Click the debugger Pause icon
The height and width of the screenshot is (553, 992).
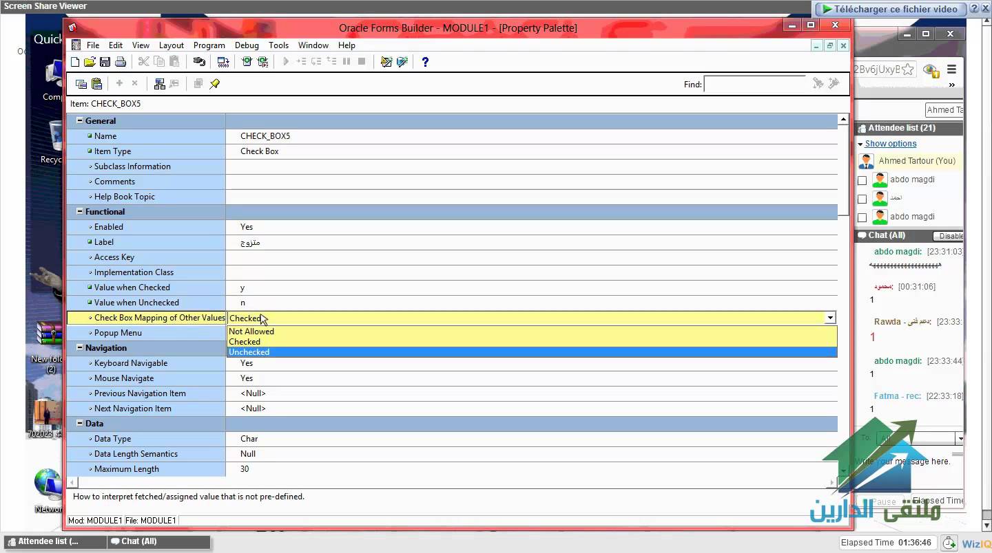pyautogui.click(x=347, y=62)
